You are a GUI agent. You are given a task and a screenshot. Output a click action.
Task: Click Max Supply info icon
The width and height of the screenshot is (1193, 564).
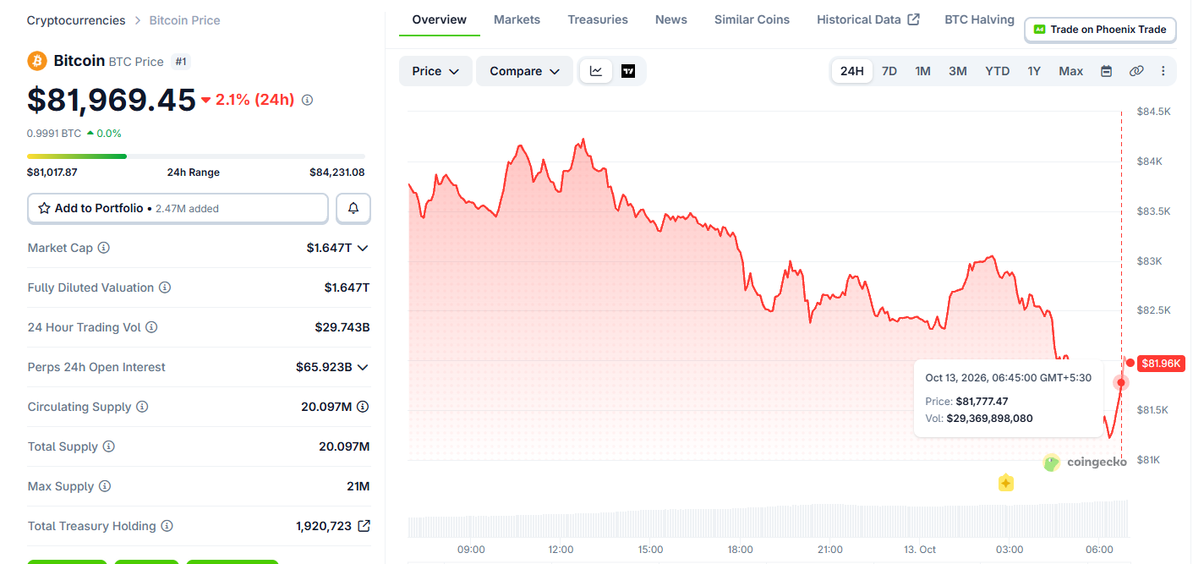tap(105, 486)
